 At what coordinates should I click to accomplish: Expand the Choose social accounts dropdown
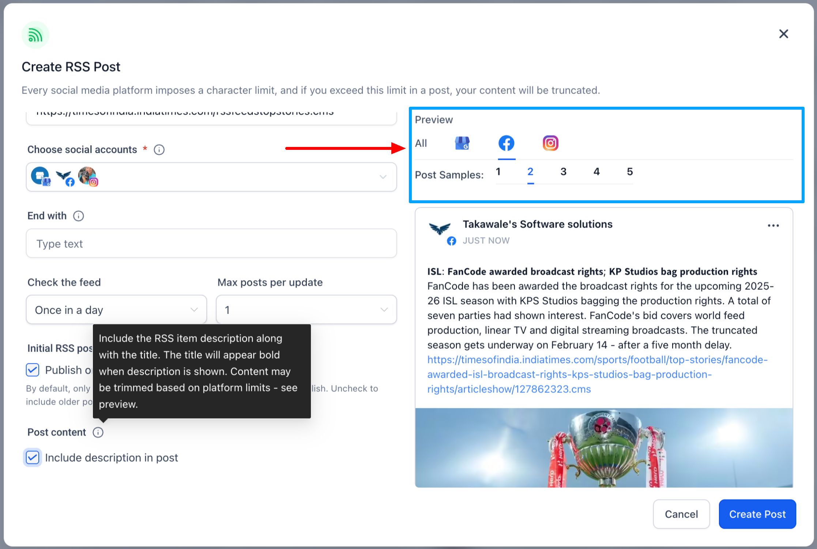tap(383, 177)
